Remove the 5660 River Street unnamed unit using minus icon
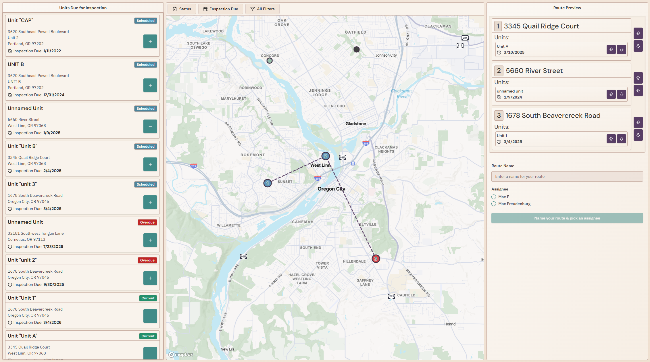The height and width of the screenshot is (362, 650). (x=150, y=126)
